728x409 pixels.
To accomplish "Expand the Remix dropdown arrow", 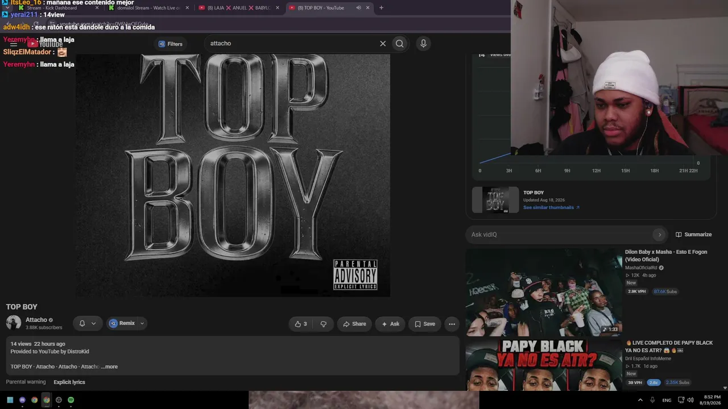I will 142,323.
